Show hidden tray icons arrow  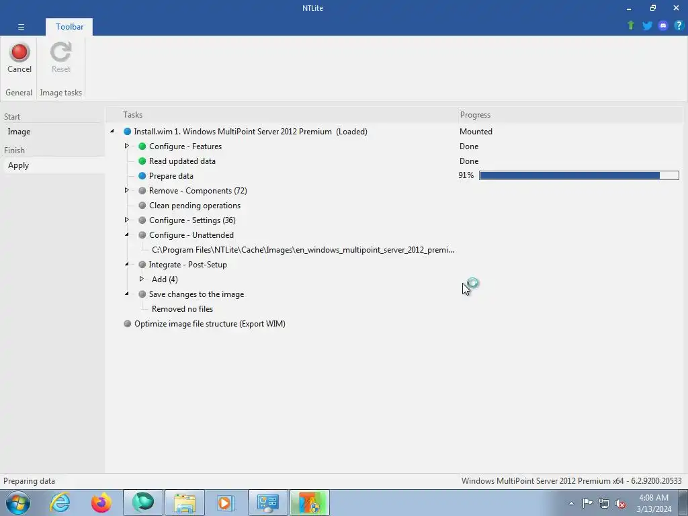click(x=571, y=503)
